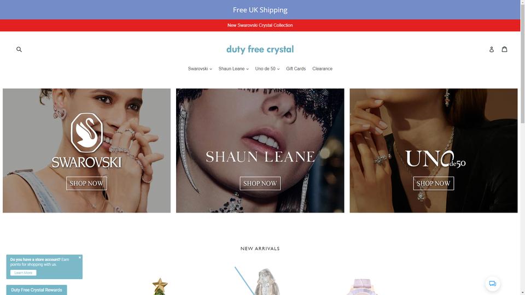Open the Duty Free Crystal Rewards tab
The width and height of the screenshot is (525, 295).
click(x=37, y=290)
